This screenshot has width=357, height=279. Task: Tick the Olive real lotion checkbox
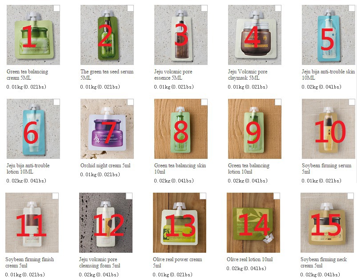[277, 196]
